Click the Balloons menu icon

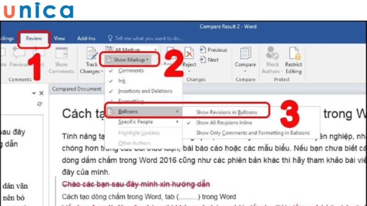coord(111,112)
